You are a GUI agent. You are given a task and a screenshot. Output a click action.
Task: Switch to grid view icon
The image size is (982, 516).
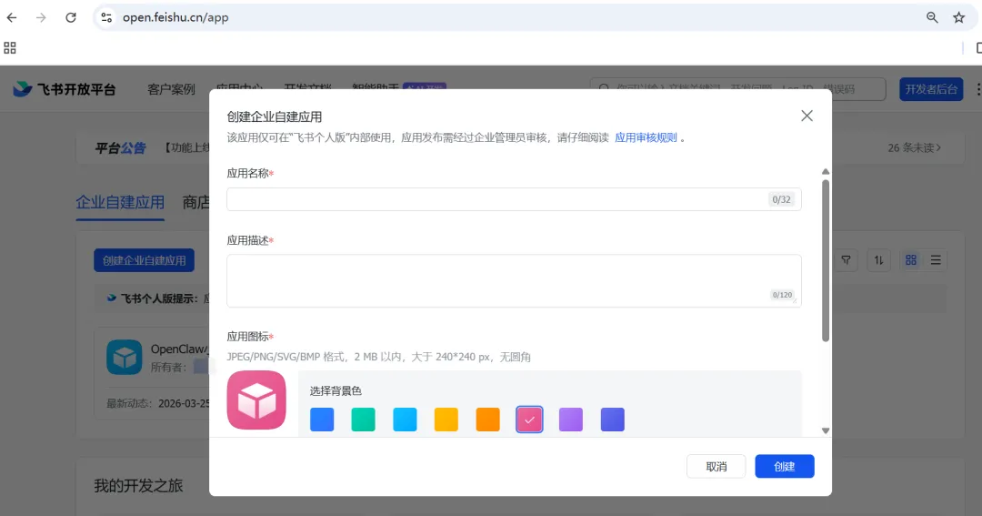pyautogui.click(x=911, y=259)
